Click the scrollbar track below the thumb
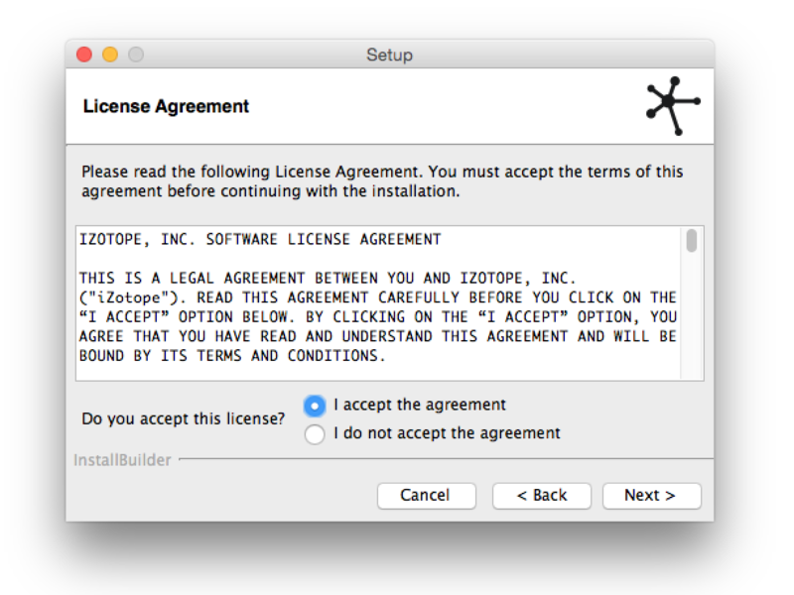This screenshot has width=794, height=595. [691, 317]
